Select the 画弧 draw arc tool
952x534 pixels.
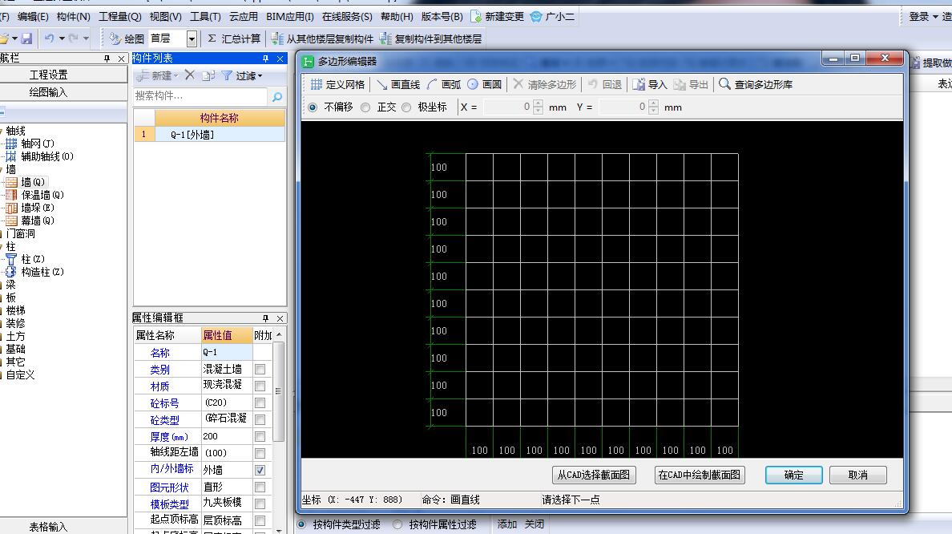(x=444, y=84)
